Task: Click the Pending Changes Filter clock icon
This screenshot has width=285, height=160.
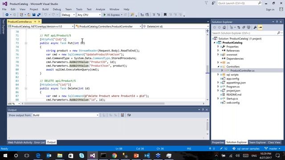Action: point(232,28)
